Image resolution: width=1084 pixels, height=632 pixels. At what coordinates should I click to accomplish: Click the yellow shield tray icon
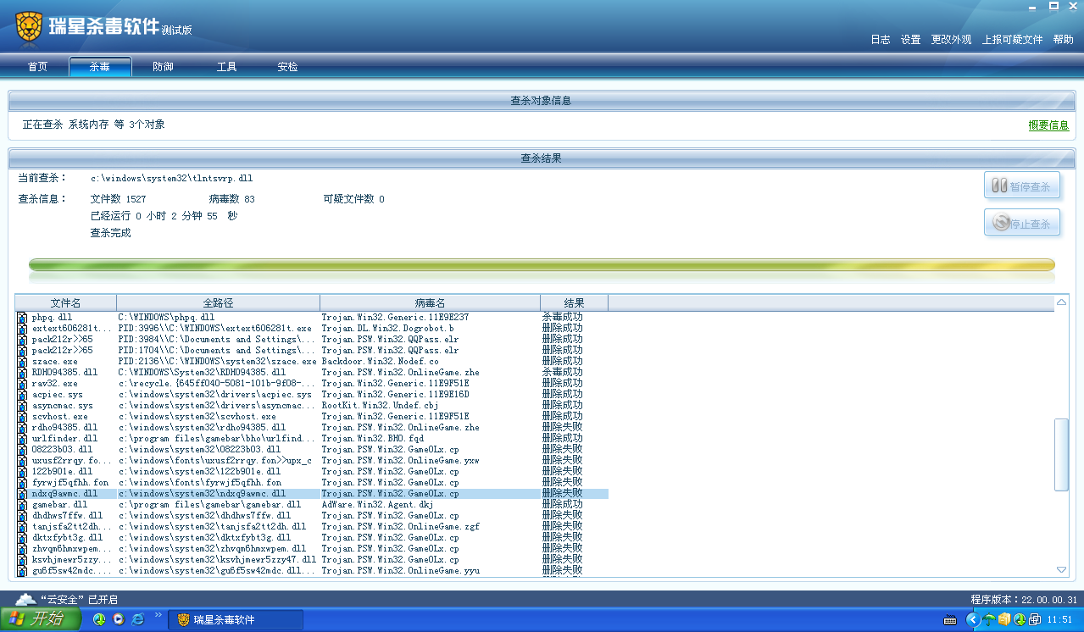pyautogui.click(x=1004, y=619)
